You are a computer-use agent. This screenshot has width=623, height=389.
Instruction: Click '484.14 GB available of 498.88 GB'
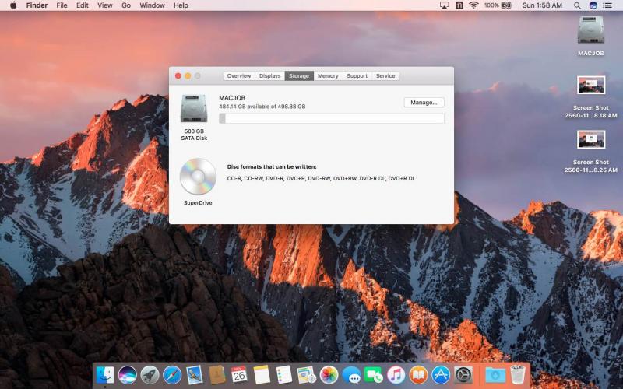coord(262,107)
